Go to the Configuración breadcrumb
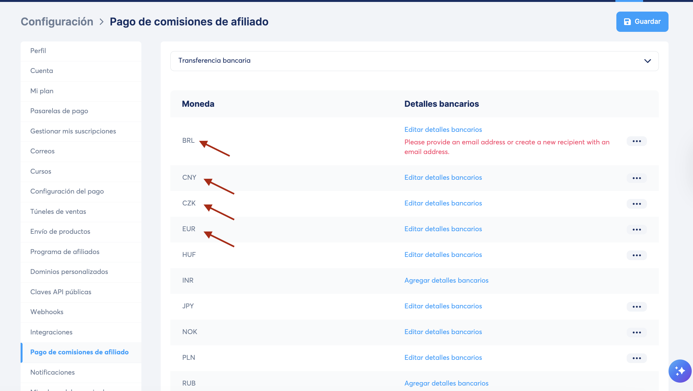This screenshot has height=391, width=693. pyautogui.click(x=57, y=22)
